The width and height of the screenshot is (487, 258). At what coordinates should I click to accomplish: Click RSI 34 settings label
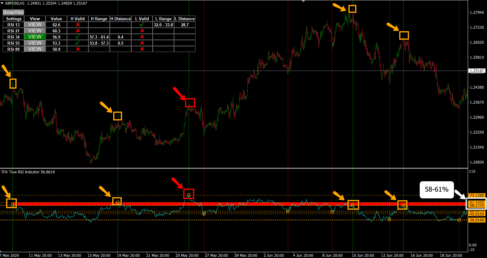pos(13,37)
